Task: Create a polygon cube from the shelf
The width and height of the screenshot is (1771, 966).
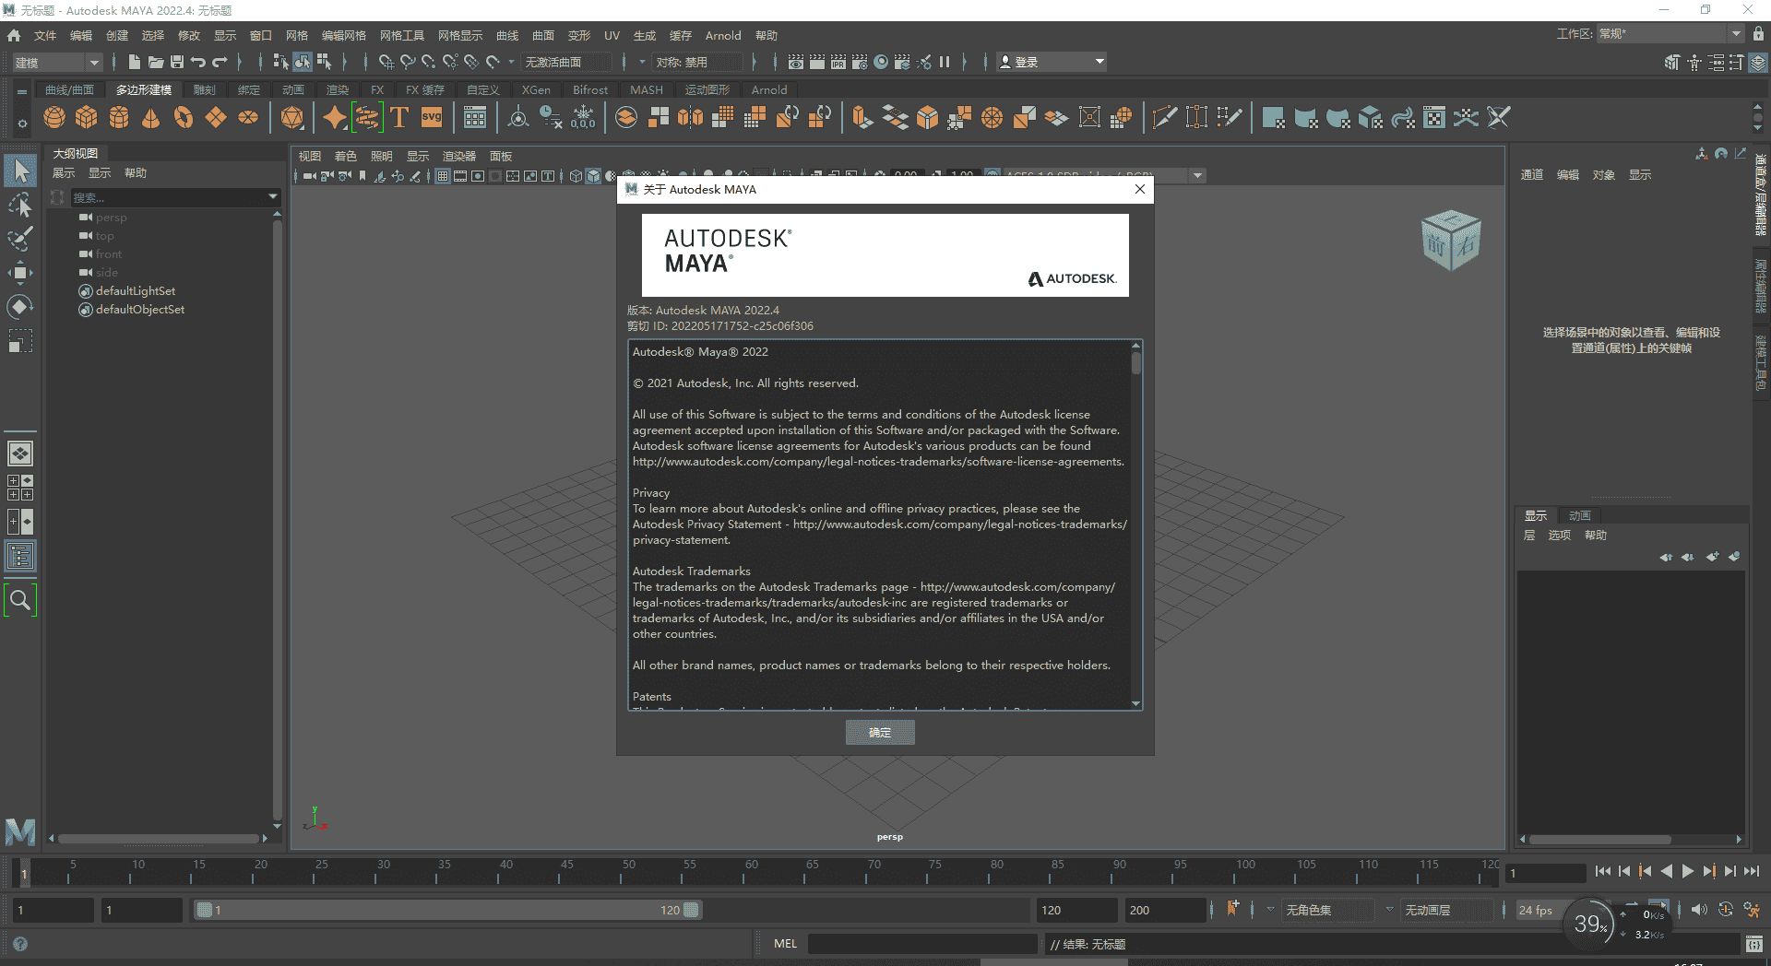Action: click(86, 117)
